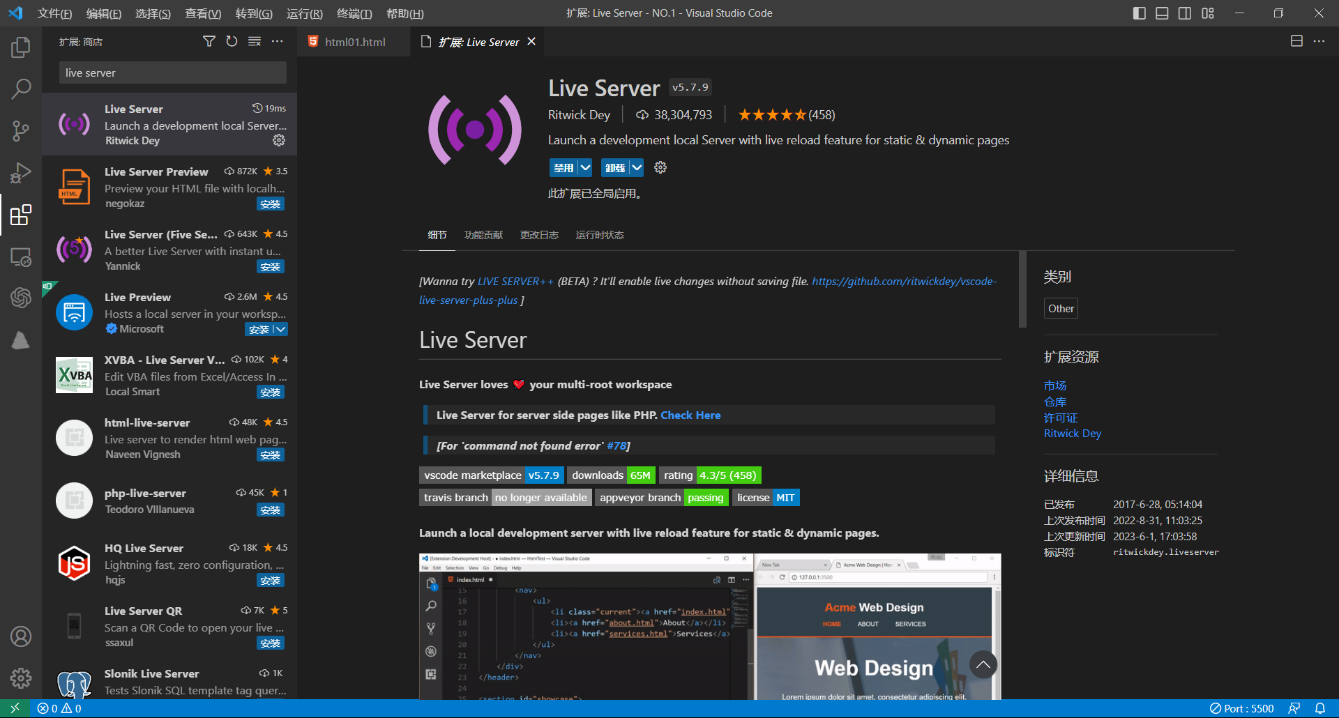Open the Search view in activity bar
Viewport: 1339px width, 718px height.
click(21, 89)
